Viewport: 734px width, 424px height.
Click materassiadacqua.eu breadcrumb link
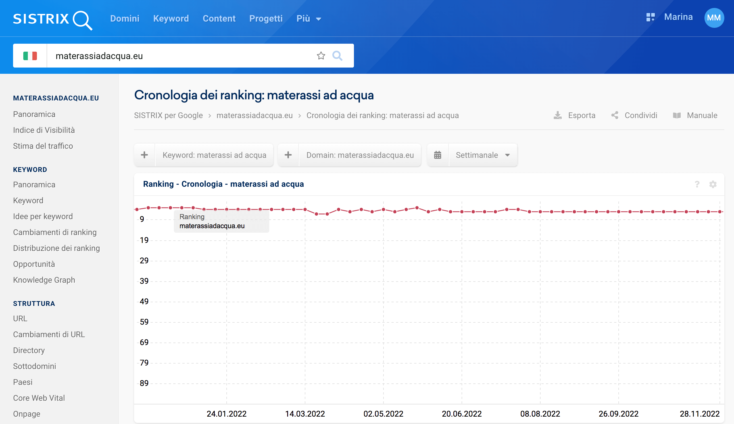tap(255, 115)
